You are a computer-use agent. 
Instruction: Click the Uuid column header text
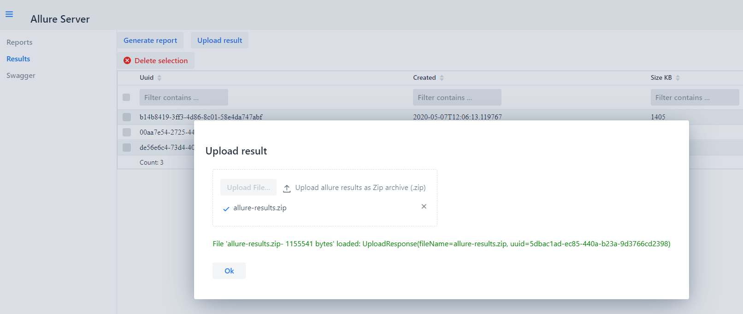click(x=147, y=77)
